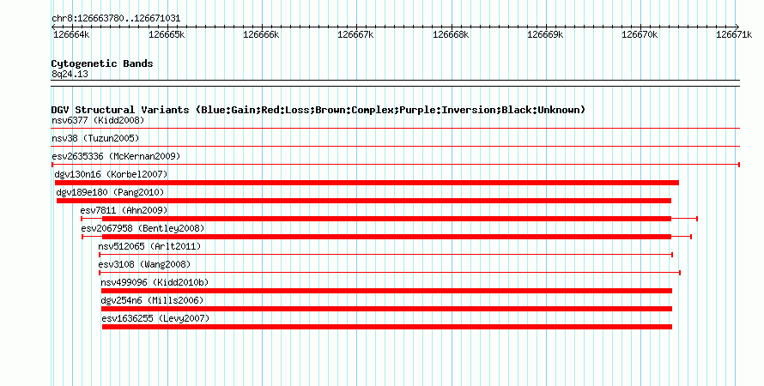Image resolution: width=764 pixels, height=386 pixels.
Task: Click the thin red line of nsv6377
Action: (x=396, y=129)
